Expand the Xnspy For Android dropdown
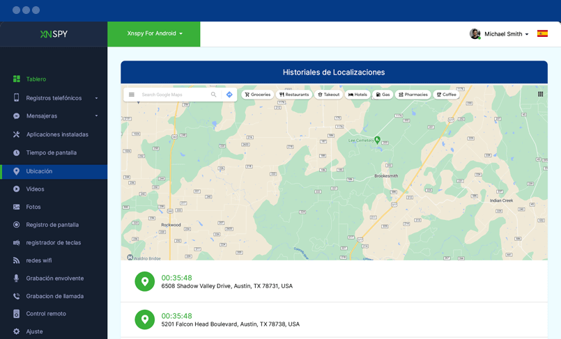This screenshot has height=339, width=561. 154,33
